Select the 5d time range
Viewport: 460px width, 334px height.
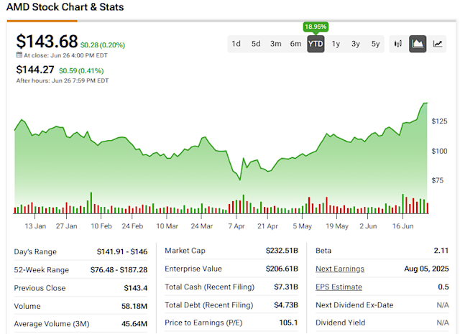(x=256, y=44)
